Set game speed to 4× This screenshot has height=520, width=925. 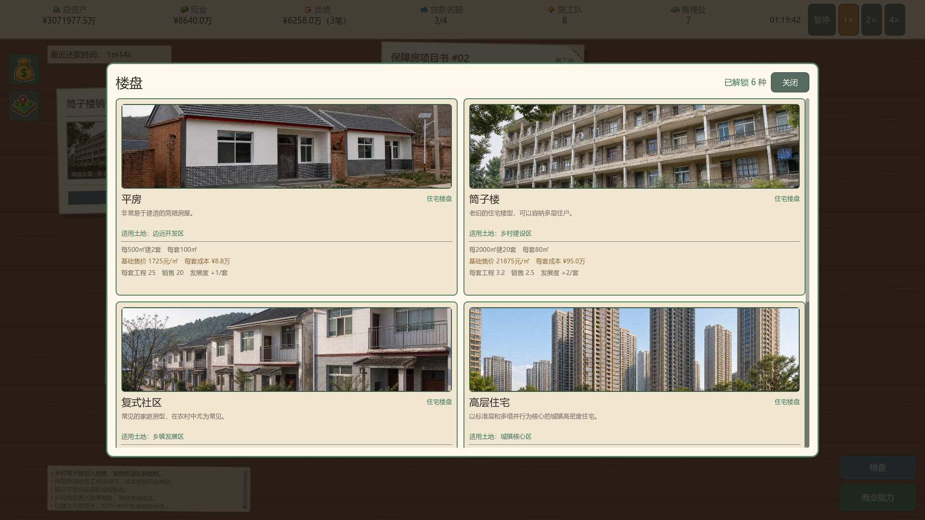coord(895,20)
